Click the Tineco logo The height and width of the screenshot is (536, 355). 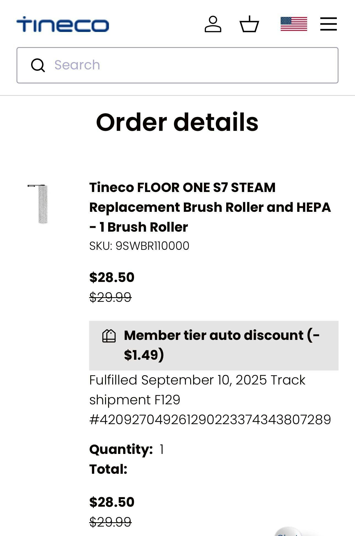63,24
